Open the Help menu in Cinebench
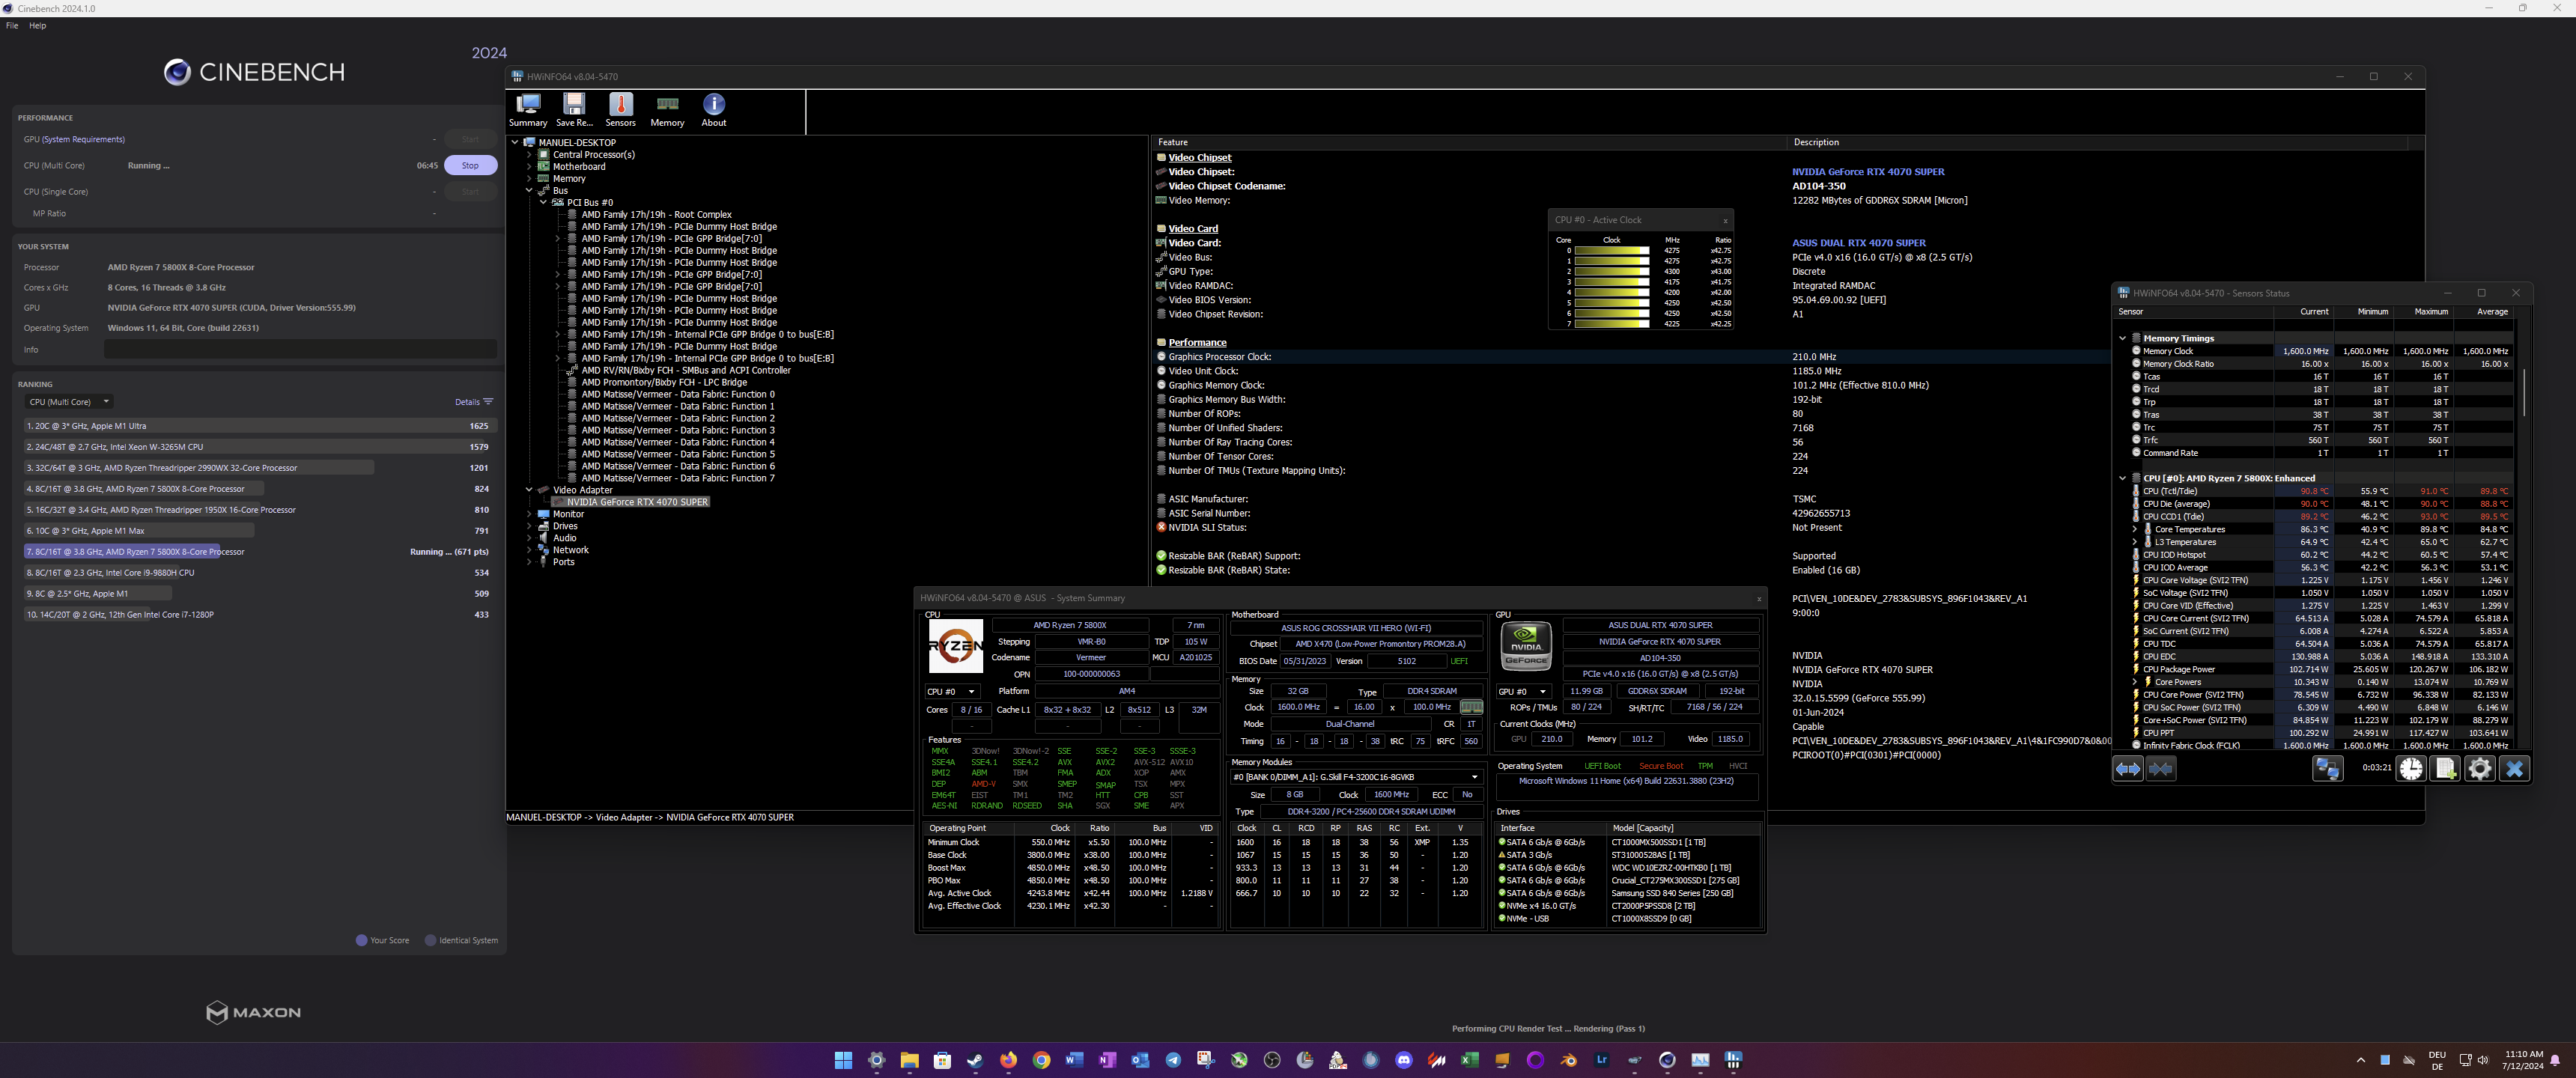2576x1078 pixels. [37, 25]
